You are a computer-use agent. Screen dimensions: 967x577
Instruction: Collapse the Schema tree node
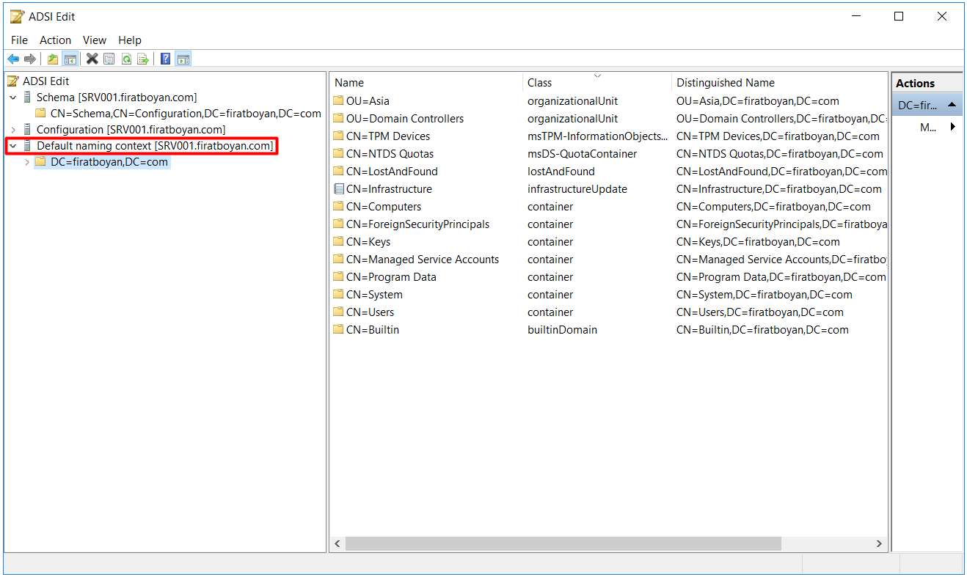[x=13, y=98]
